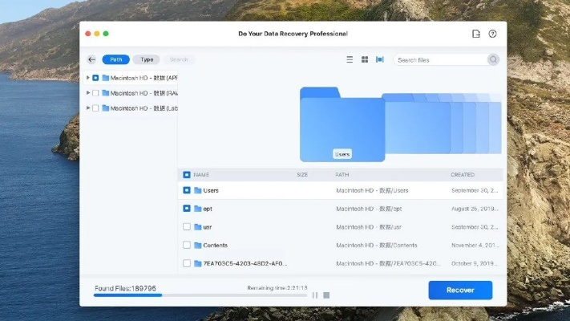Image resolution: width=570 pixels, height=321 pixels.
Task: Click folder icon of Macintosh HD (APF tree item
Action: [105, 78]
